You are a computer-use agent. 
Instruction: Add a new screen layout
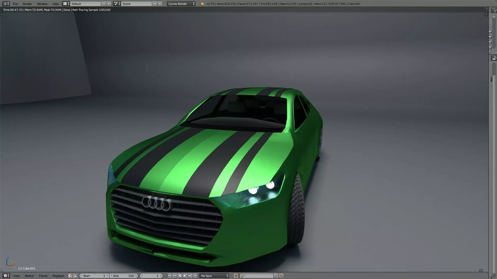point(104,4)
